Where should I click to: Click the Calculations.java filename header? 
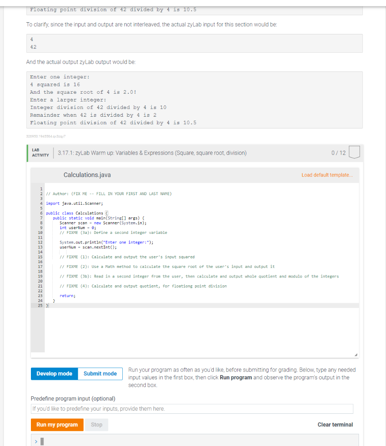(x=87, y=175)
